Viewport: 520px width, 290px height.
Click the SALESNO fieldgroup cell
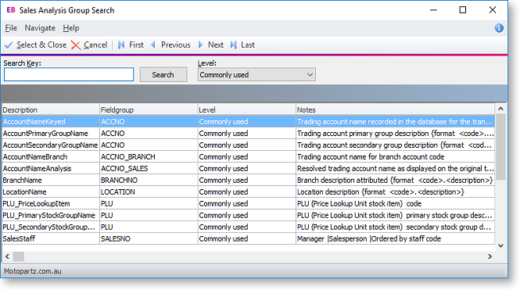coord(149,238)
